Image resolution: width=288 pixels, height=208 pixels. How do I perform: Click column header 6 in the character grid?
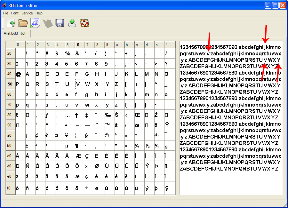pyautogui.click(x=78, y=45)
